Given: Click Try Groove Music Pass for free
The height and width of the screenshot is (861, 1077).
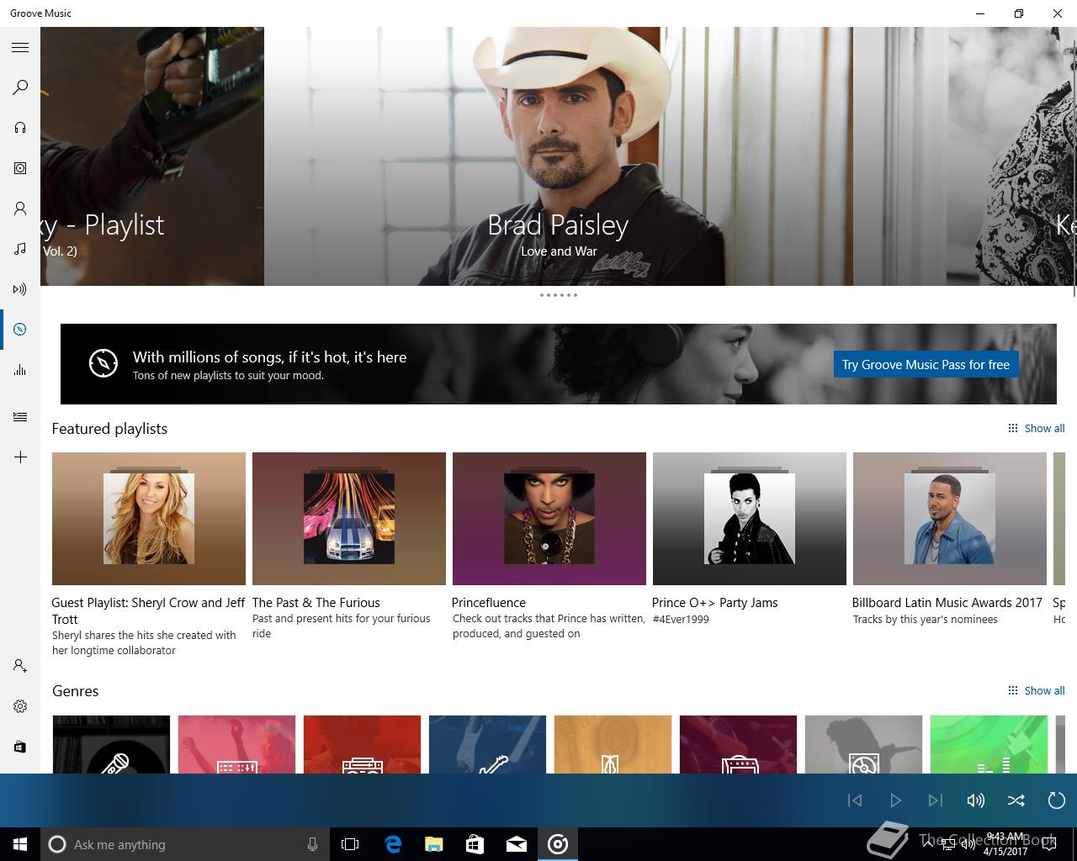Looking at the screenshot, I should click(x=926, y=364).
